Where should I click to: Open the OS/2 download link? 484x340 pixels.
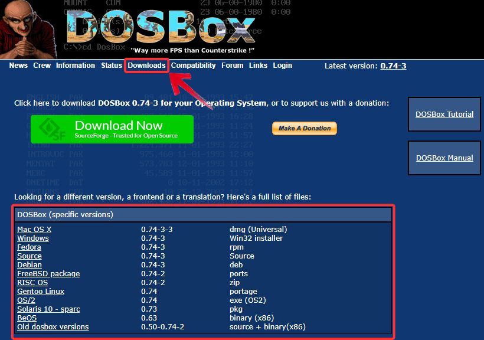click(26, 300)
